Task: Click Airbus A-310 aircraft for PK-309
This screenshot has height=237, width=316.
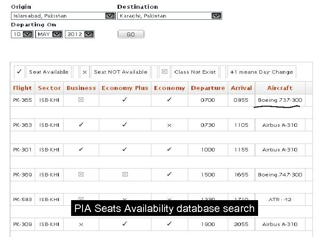Action: click(280, 224)
